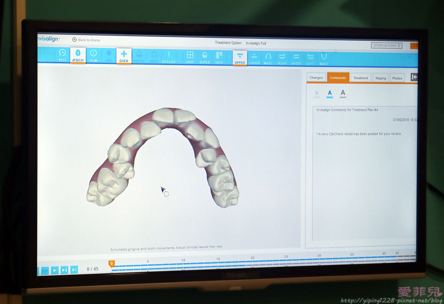Switch to the Staging tab
The height and width of the screenshot is (304, 444).
click(380, 78)
